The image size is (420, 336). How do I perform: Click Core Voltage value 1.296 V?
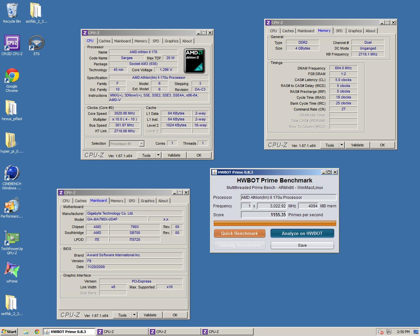coord(166,70)
